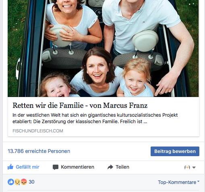The image size is (205, 192).
Task: Click the red angry reaction emoji
Action: (24, 182)
